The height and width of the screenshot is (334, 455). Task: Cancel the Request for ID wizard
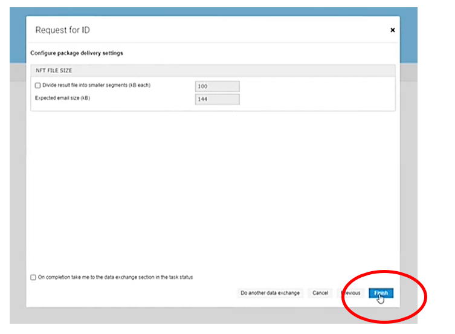point(320,293)
